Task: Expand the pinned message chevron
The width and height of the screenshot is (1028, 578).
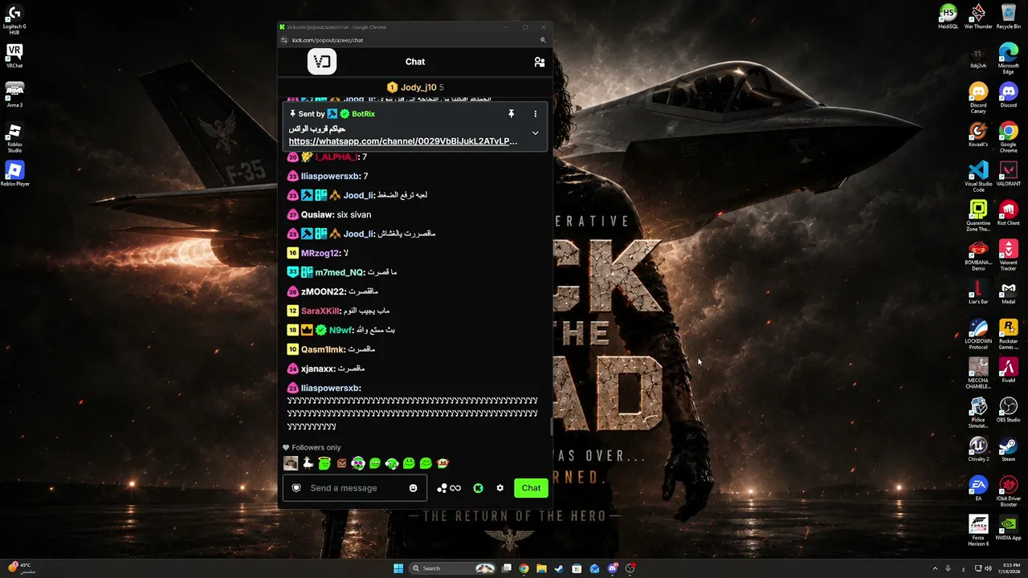Action: [535, 133]
